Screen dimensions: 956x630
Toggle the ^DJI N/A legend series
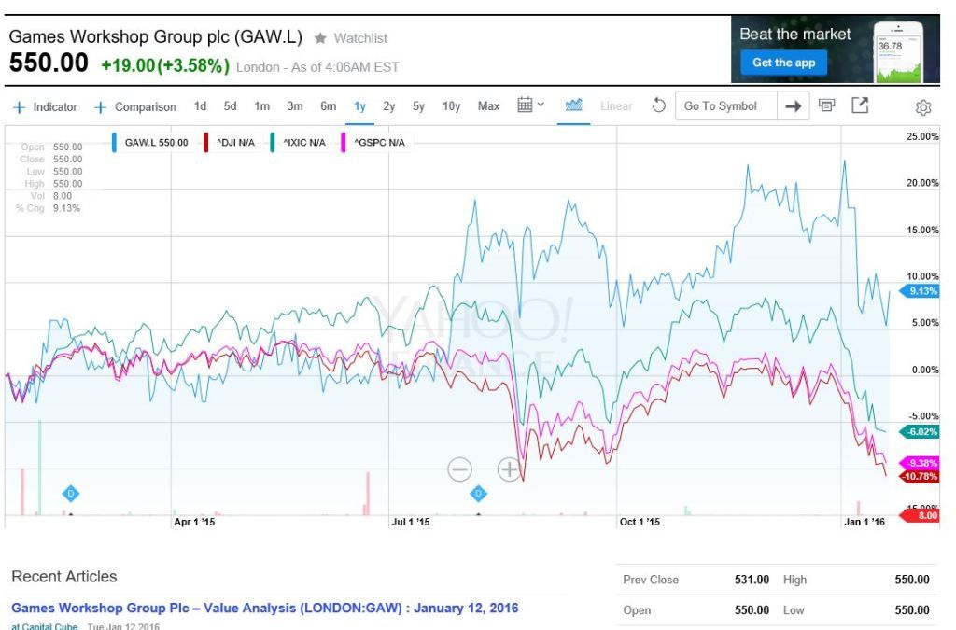[x=235, y=143]
